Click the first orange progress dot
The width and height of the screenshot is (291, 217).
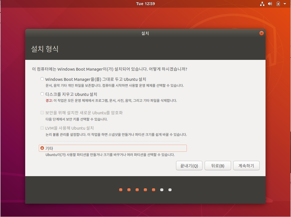click(121, 190)
